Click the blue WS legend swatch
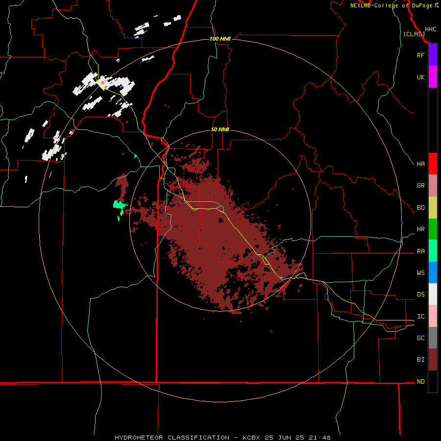 point(433,272)
